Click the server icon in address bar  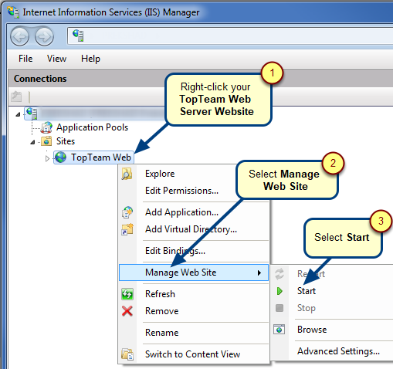click(x=78, y=36)
